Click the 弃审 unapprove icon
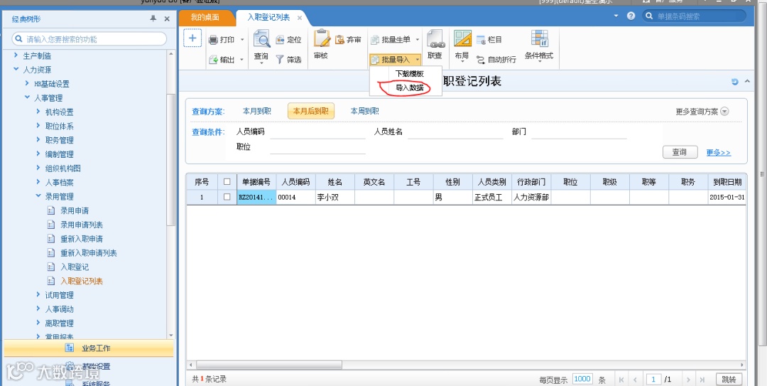 [340, 40]
